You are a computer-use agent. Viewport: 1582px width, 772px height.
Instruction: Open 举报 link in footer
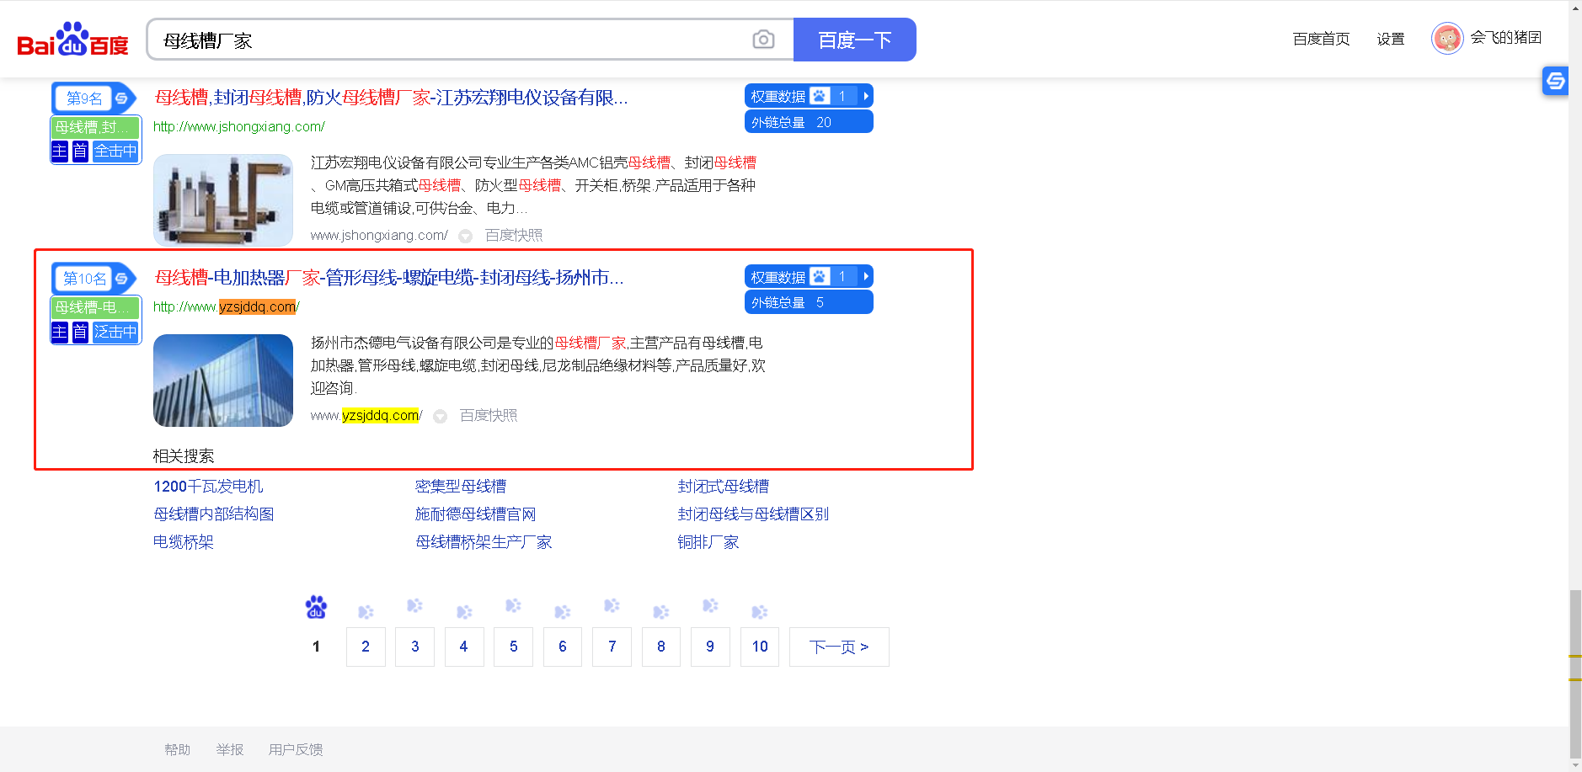coord(230,749)
